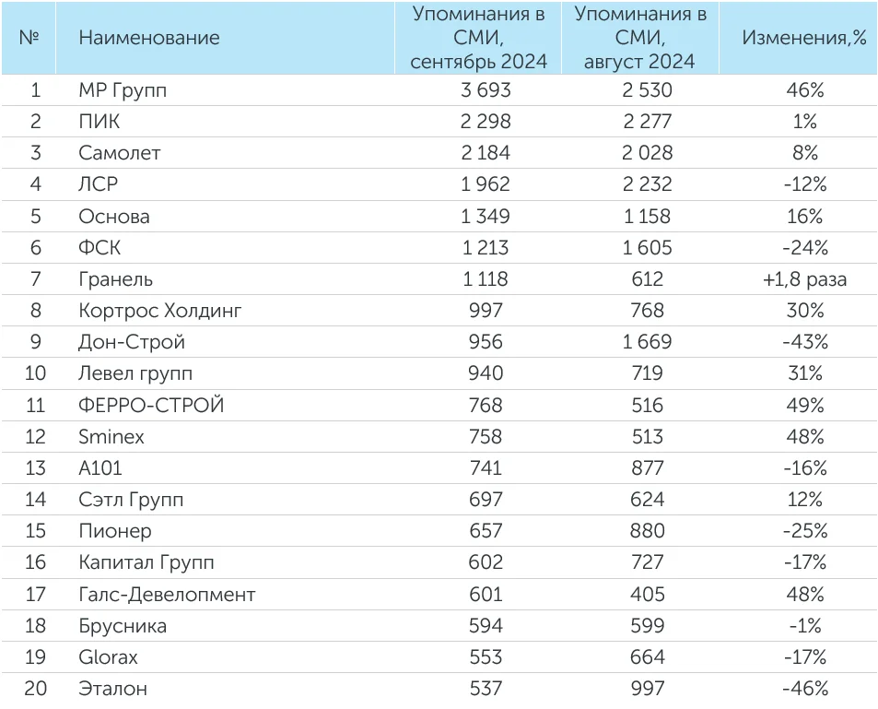Click the ПИК row name
The width and height of the screenshot is (878, 709).
pos(100,122)
